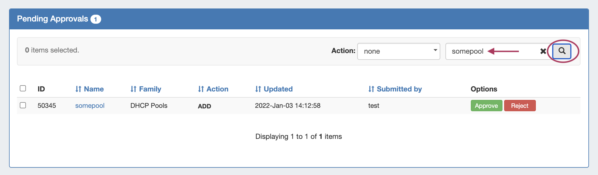This screenshot has height=175, width=598.
Task: Sort the table by Action column
Action: click(x=213, y=89)
